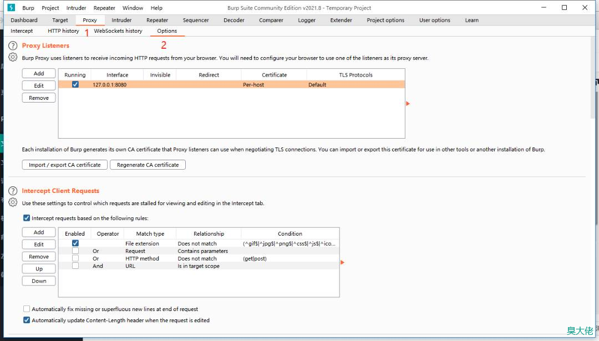Open the Window menu
This screenshot has height=341, width=599.
pyautogui.click(x=133, y=8)
